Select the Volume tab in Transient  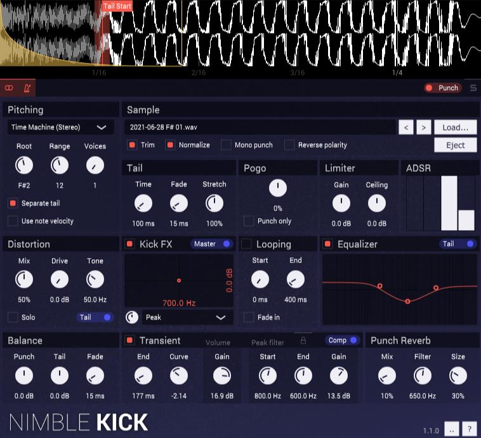point(218,342)
